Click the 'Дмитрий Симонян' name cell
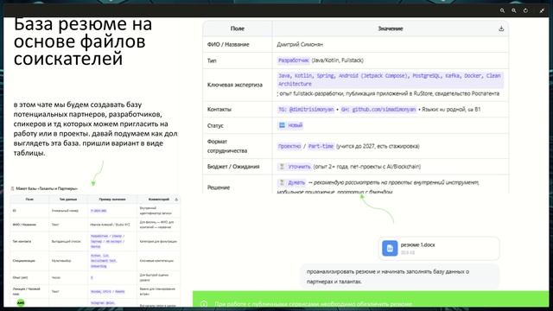Viewport: 553px width, 311px height. (x=300, y=44)
